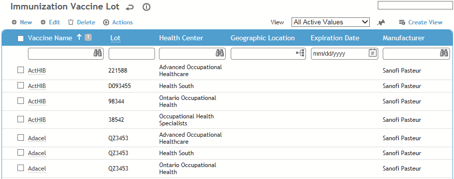This screenshot has height=179, width=454.
Task: Focus the Health Center filter field
Action: coord(192,54)
